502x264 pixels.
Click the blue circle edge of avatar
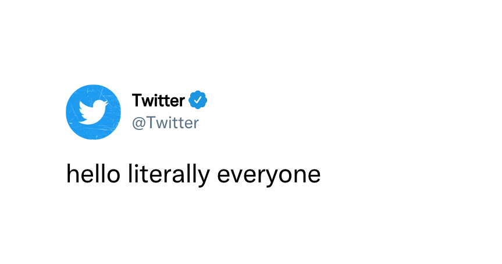coord(68,112)
